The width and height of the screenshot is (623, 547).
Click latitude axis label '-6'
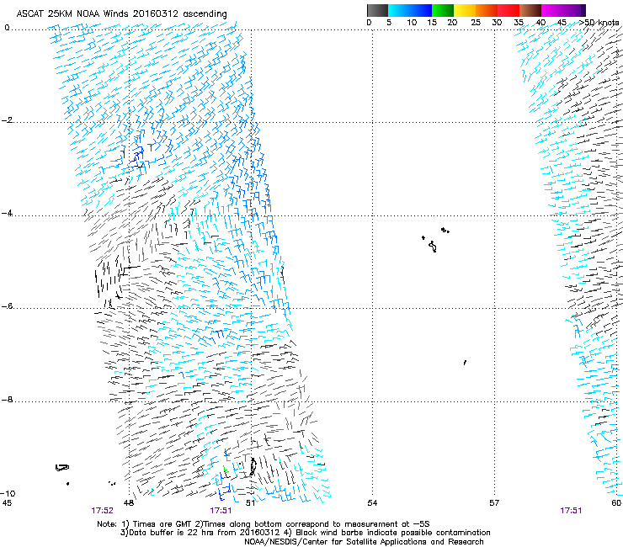tap(8, 306)
